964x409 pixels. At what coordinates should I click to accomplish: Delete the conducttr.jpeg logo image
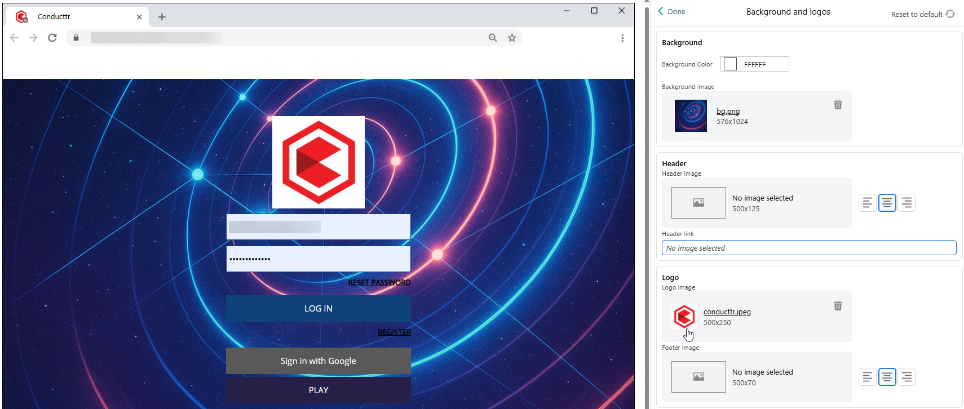click(838, 306)
